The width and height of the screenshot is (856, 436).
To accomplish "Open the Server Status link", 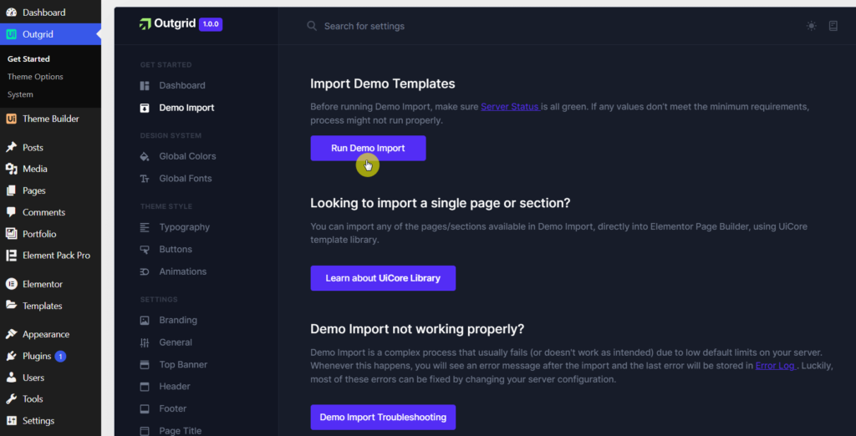I will 511,107.
